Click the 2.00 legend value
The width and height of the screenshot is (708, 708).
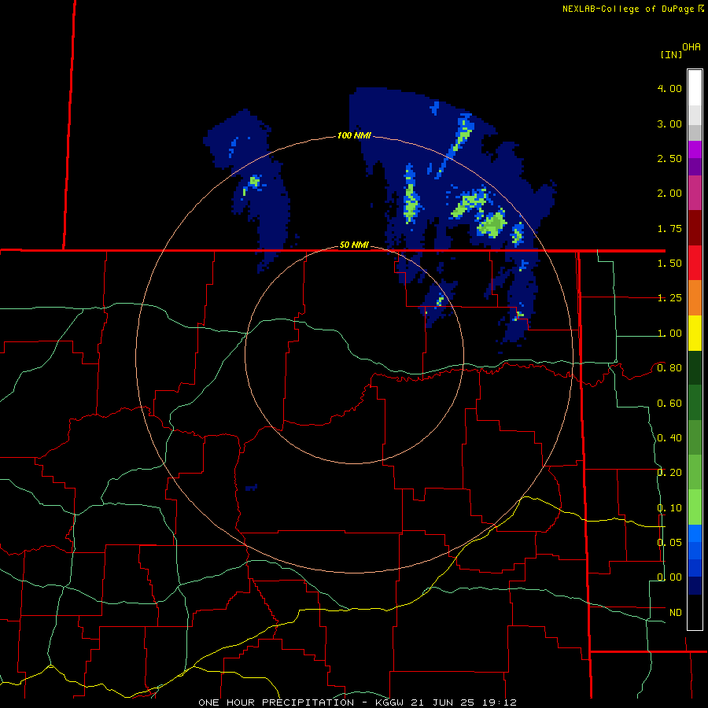(x=669, y=194)
